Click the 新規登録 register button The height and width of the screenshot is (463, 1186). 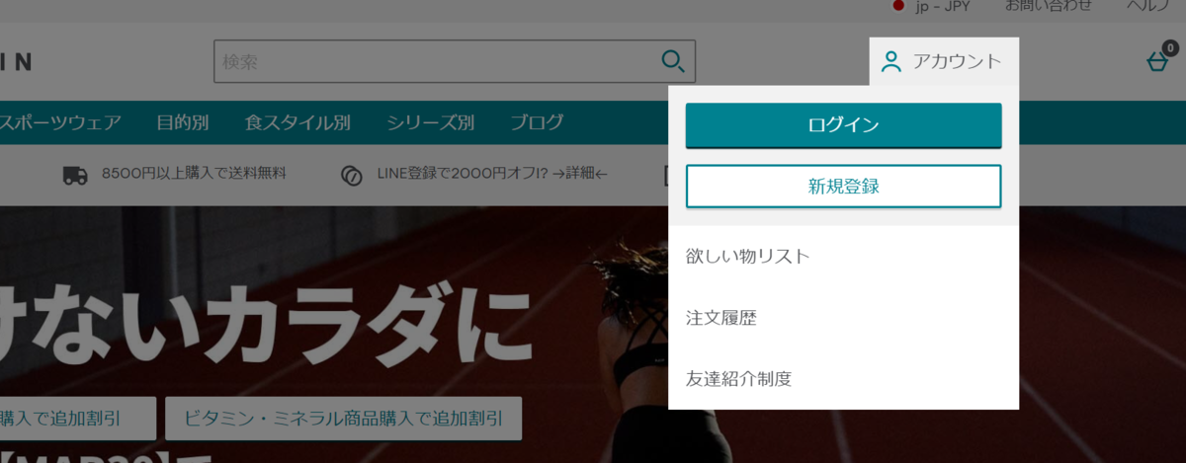pyautogui.click(x=843, y=186)
